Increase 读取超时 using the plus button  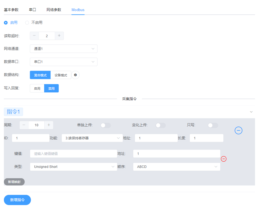tap(60, 36)
